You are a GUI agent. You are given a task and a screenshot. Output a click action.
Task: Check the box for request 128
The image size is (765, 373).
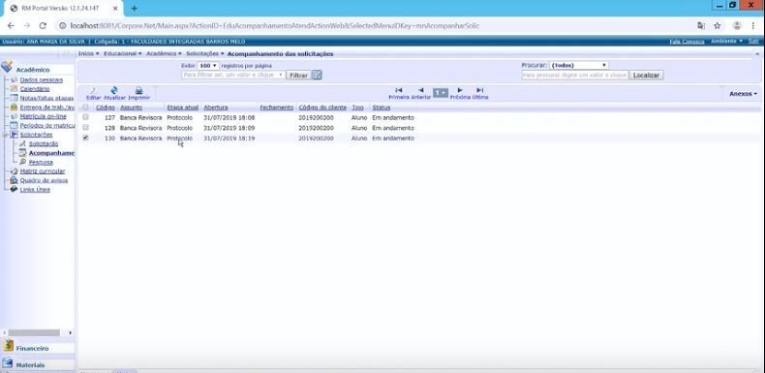[x=85, y=128]
